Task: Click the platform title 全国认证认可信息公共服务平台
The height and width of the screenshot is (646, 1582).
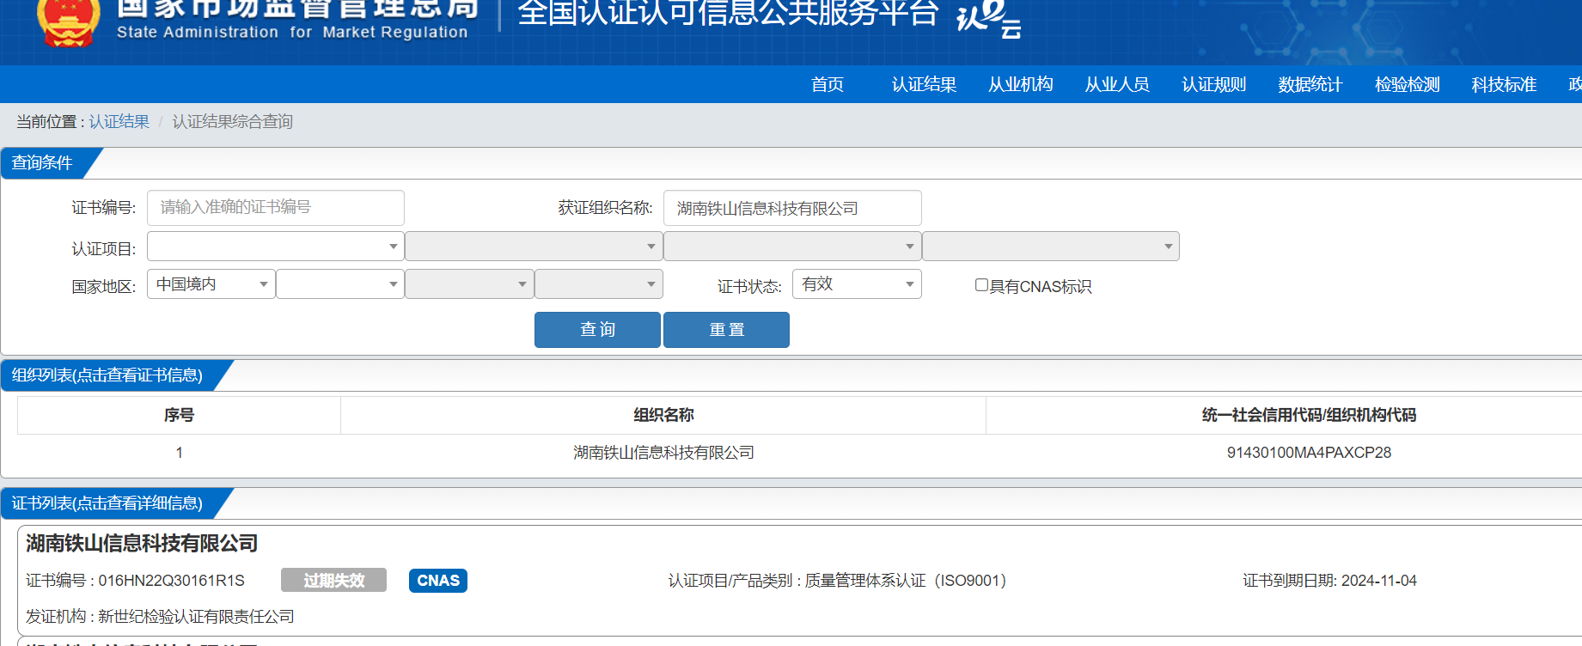Action: point(728,13)
